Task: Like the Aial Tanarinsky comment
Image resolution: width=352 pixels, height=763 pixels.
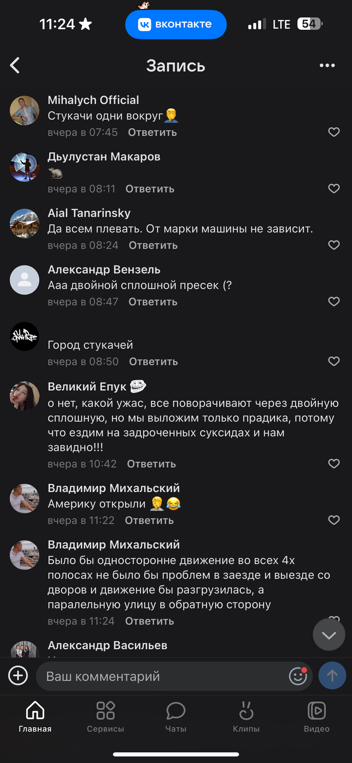Action: pyautogui.click(x=334, y=245)
